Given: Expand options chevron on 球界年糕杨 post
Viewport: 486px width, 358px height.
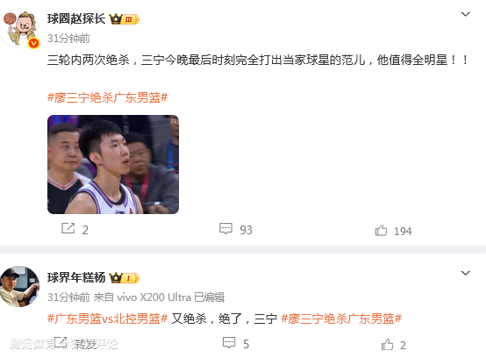Looking at the screenshot, I should [466, 273].
